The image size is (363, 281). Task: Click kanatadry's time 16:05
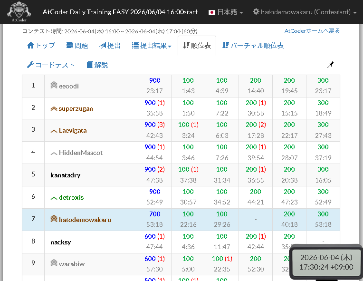click(x=323, y=180)
